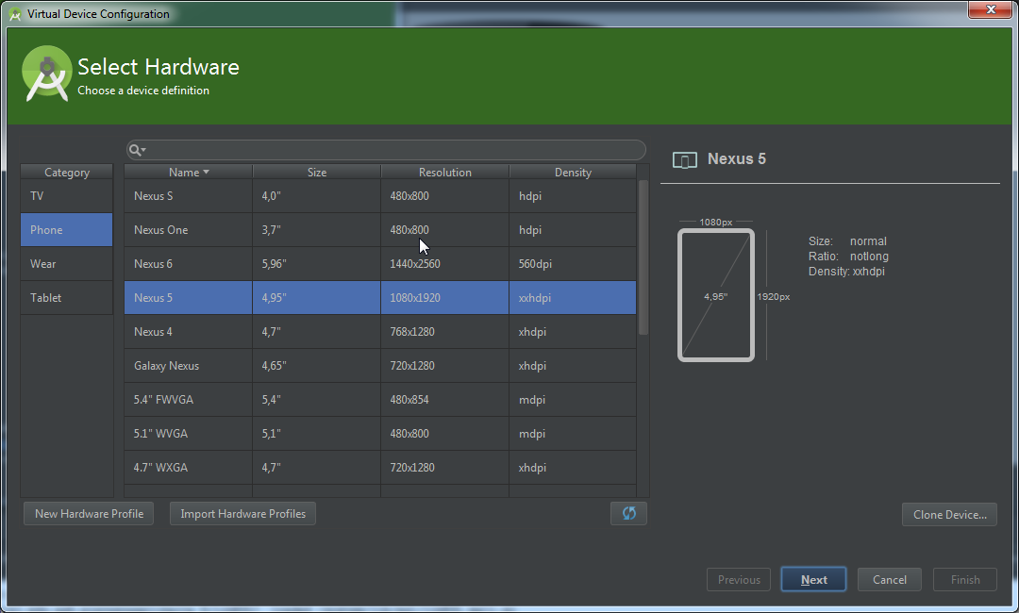Click the Clone Device button
This screenshot has height=613, width=1019.
click(949, 514)
